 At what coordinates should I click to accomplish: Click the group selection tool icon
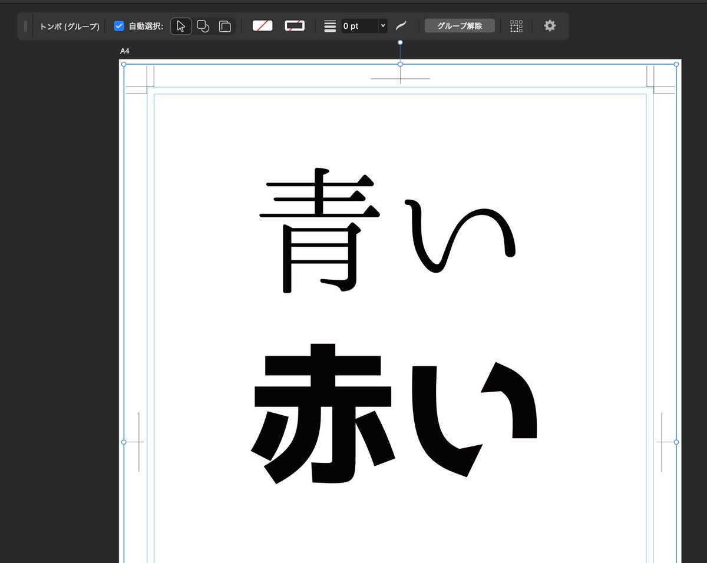[x=203, y=25]
